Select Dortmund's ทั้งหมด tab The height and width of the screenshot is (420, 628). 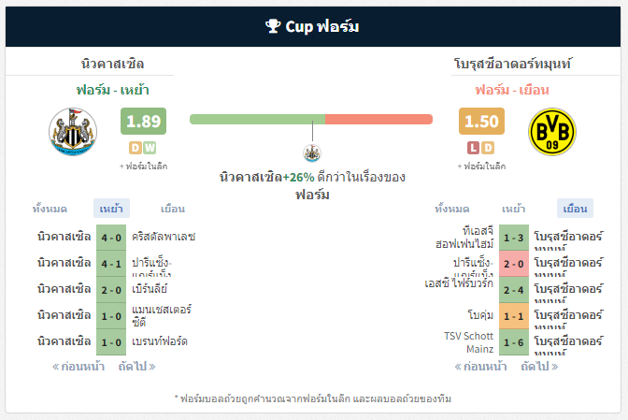point(452,209)
